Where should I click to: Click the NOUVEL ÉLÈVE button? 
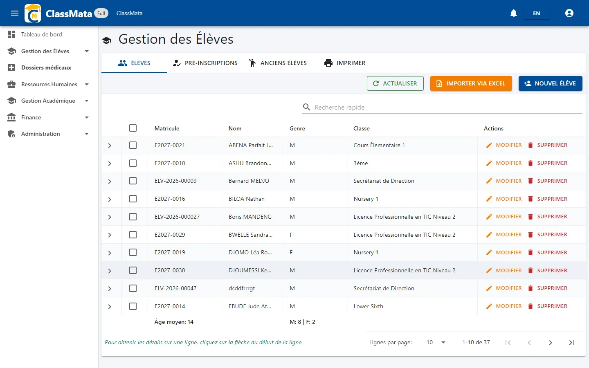point(551,83)
